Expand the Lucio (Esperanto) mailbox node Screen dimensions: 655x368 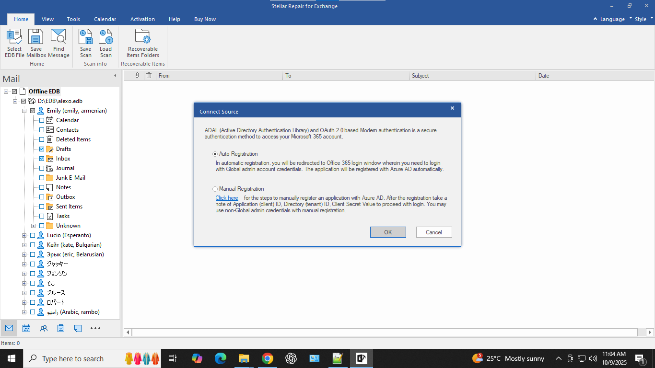tap(24, 235)
